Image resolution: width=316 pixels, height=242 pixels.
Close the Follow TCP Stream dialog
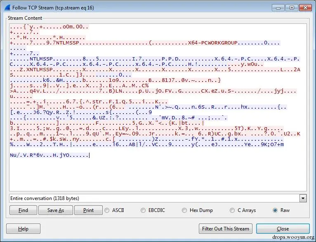pyautogui.click(x=283, y=229)
